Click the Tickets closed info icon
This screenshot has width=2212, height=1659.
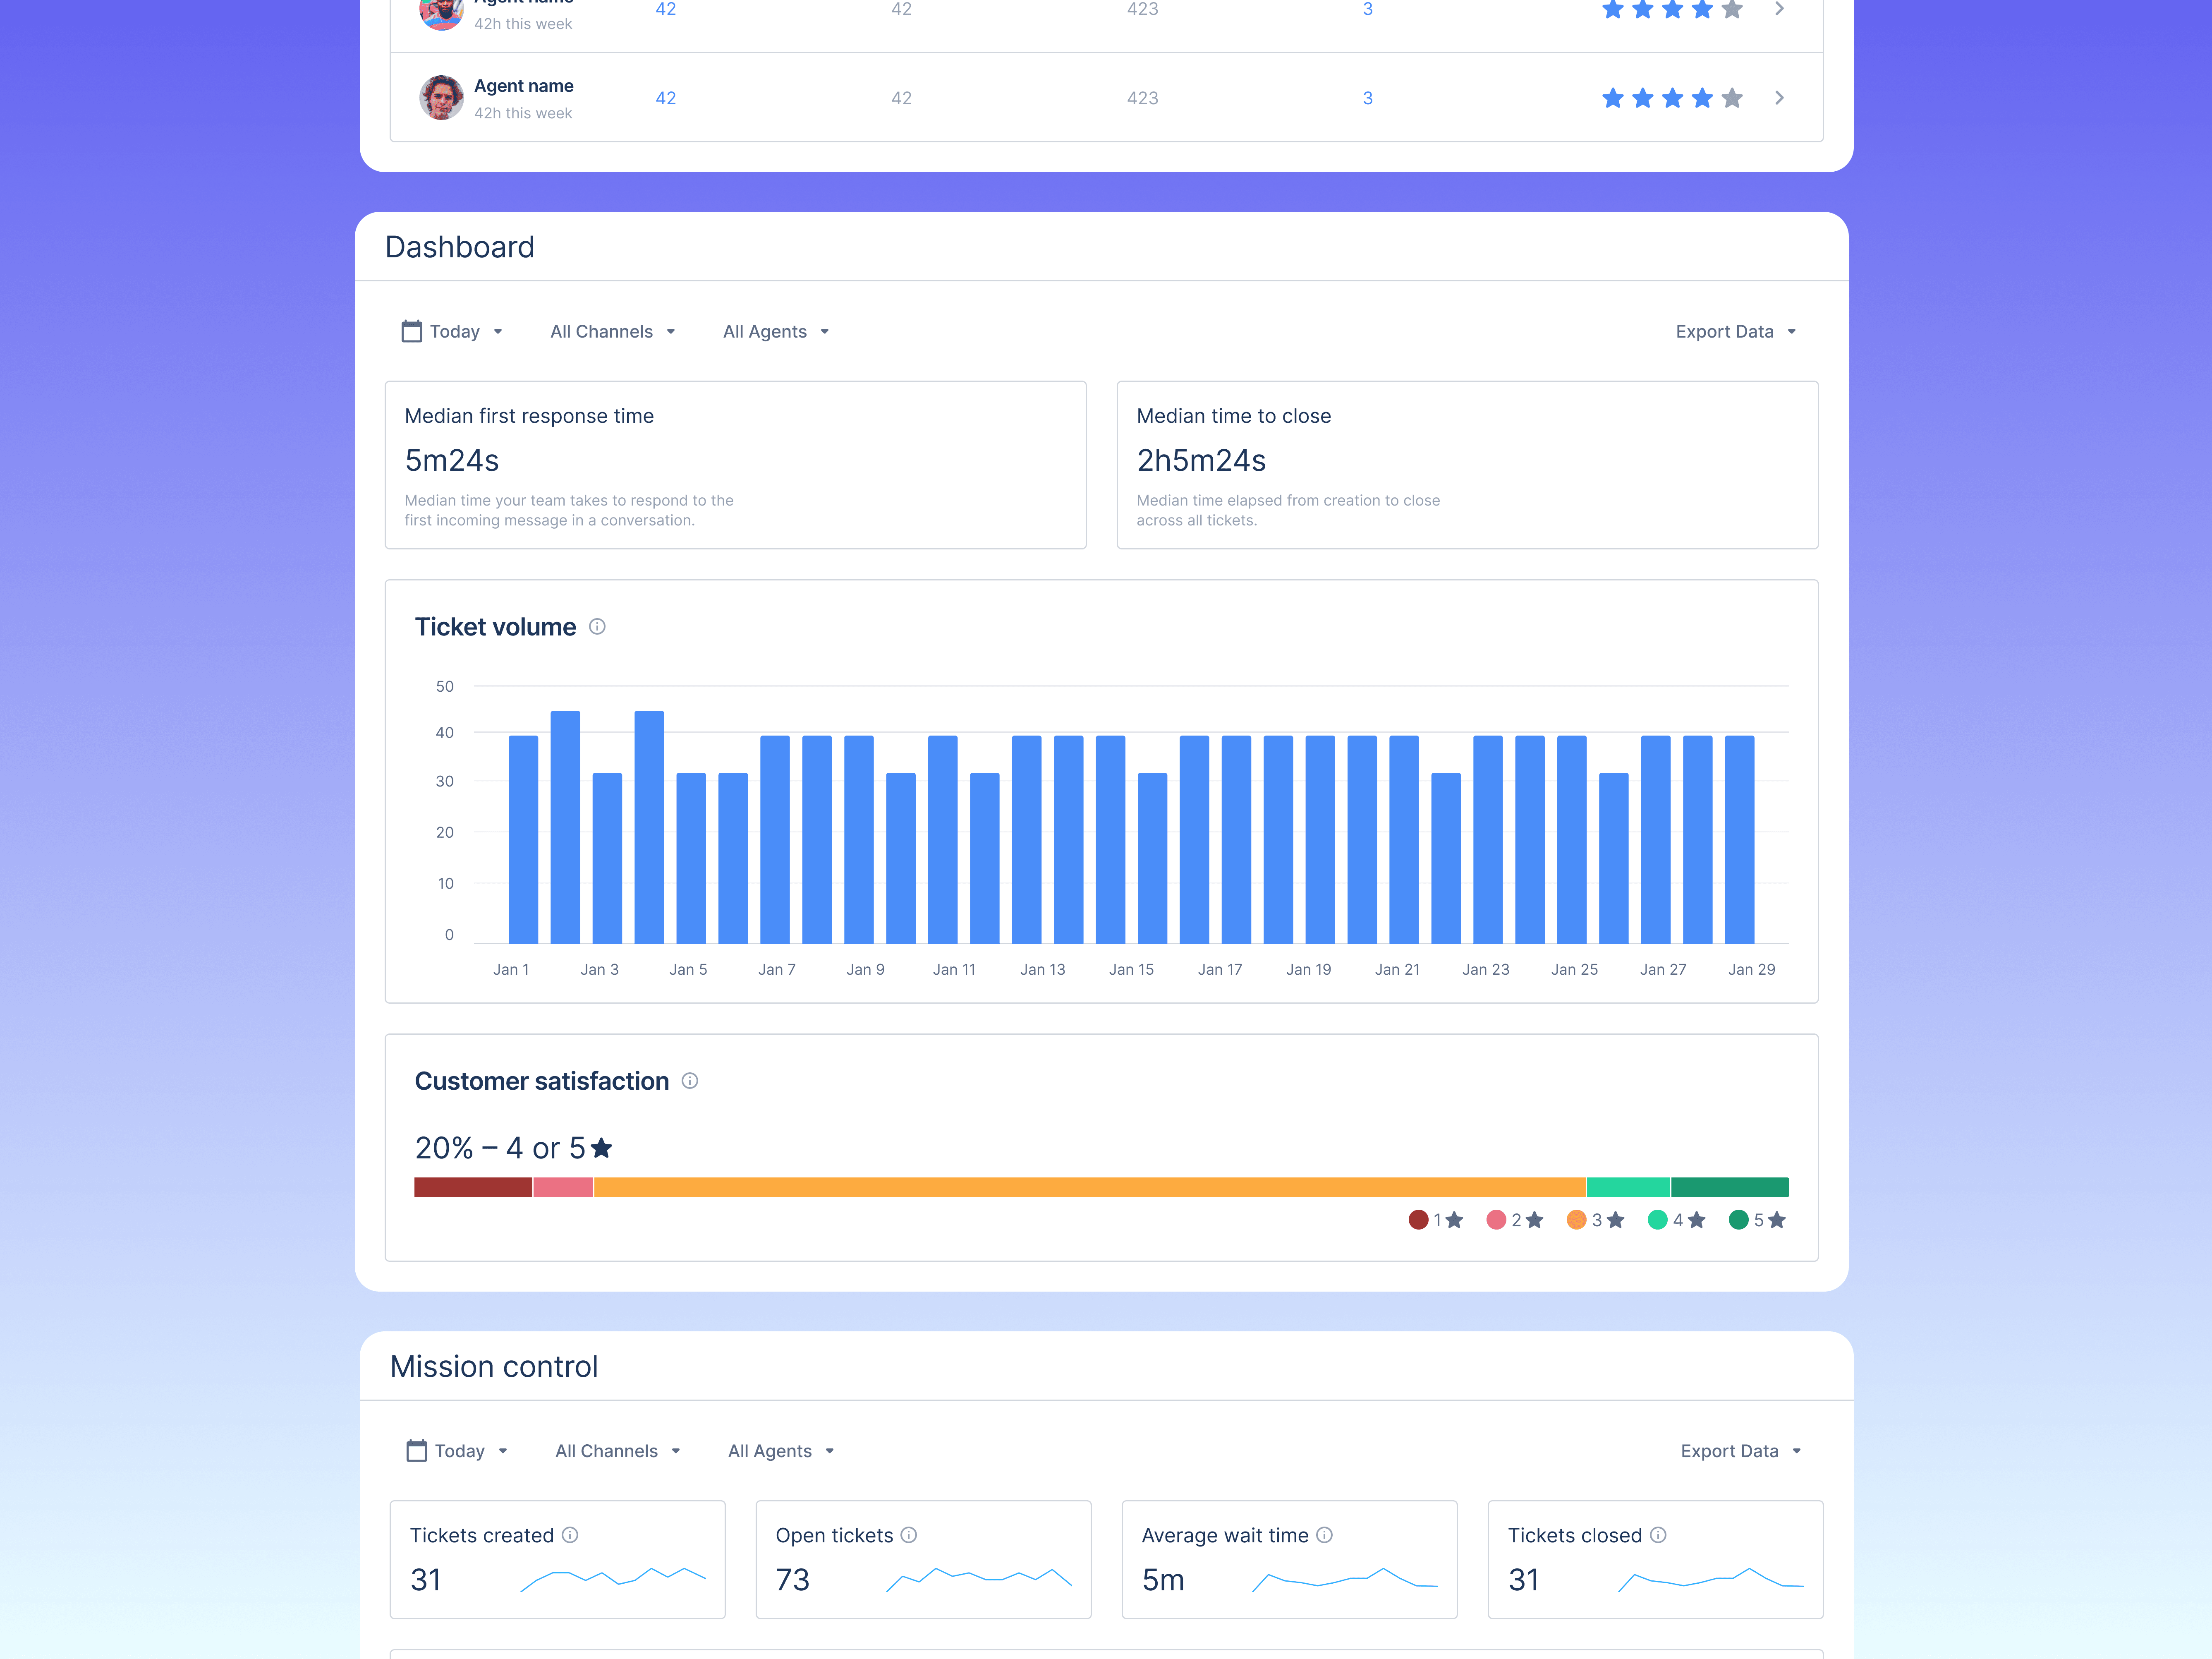(1658, 1535)
